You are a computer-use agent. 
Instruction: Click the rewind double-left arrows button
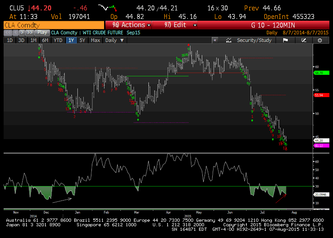[x=8, y=33]
